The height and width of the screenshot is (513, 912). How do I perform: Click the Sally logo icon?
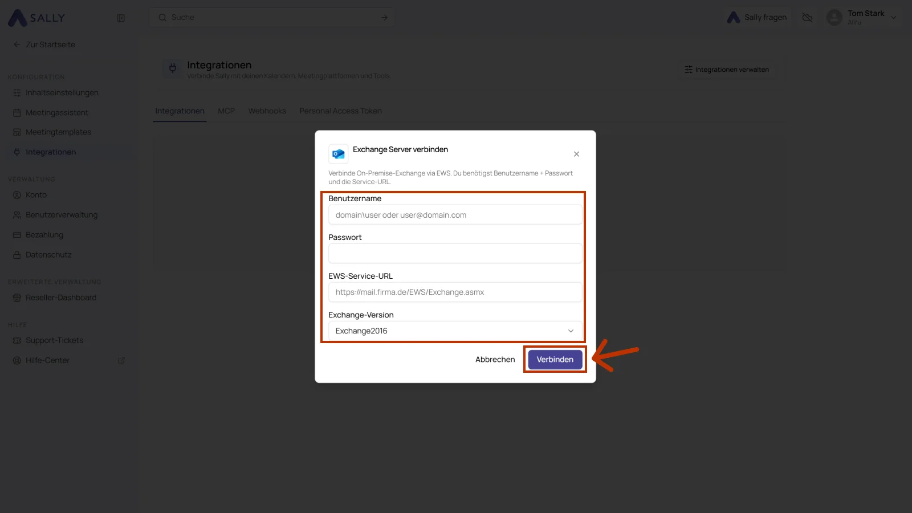(x=17, y=18)
